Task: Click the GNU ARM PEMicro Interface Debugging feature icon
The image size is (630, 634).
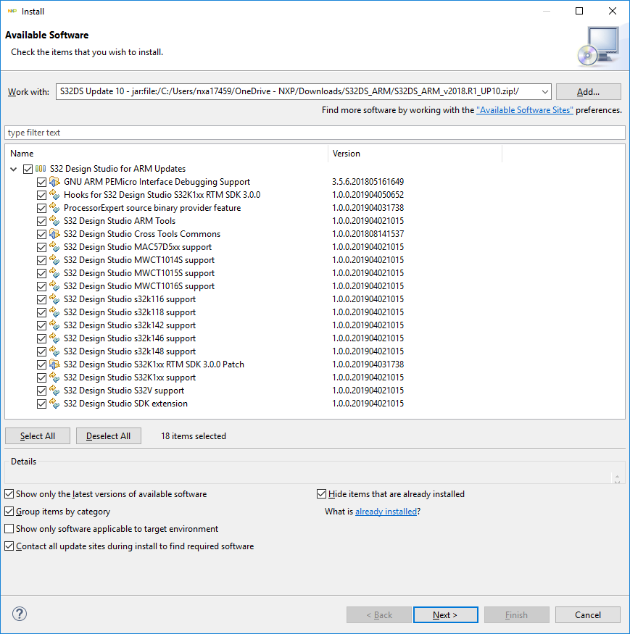Action: point(54,182)
